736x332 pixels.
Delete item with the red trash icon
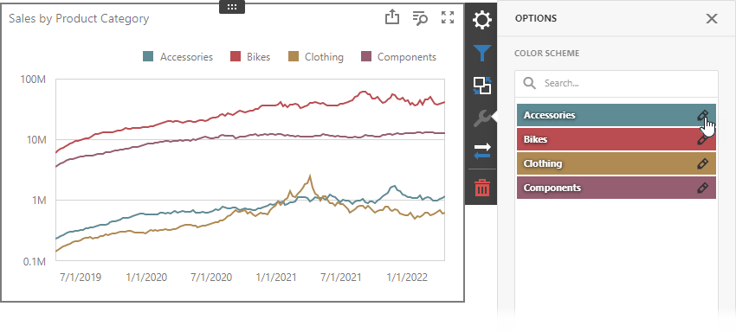click(x=481, y=187)
